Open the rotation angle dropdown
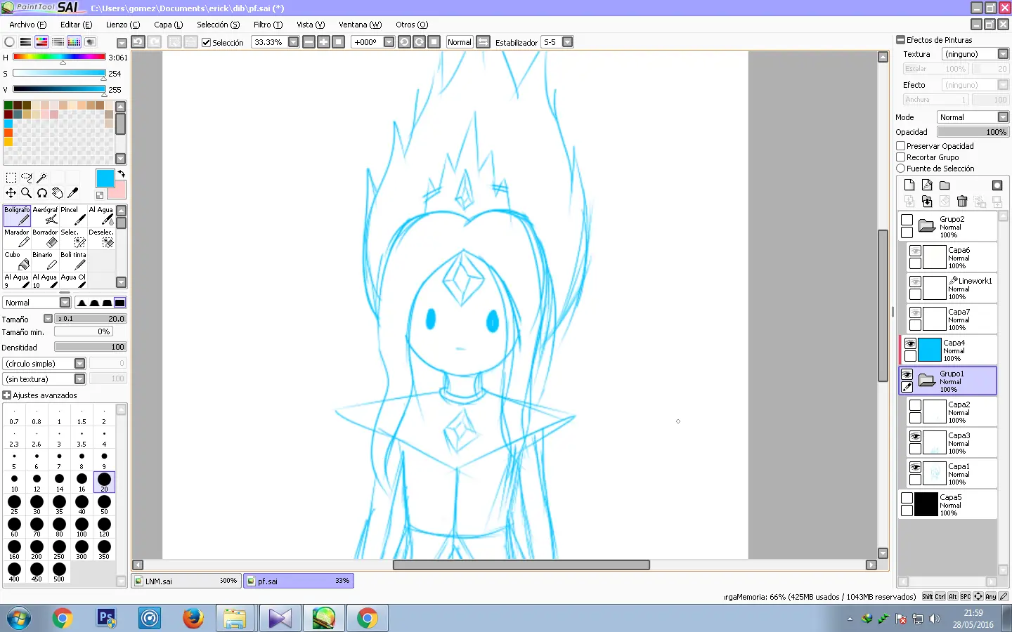The width and height of the screenshot is (1012, 632). coord(389,42)
